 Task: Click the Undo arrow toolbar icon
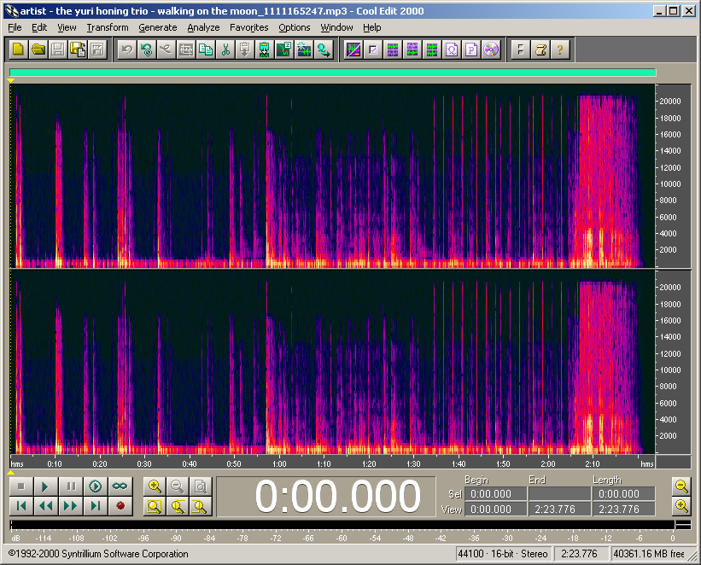pyautogui.click(x=127, y=50)
